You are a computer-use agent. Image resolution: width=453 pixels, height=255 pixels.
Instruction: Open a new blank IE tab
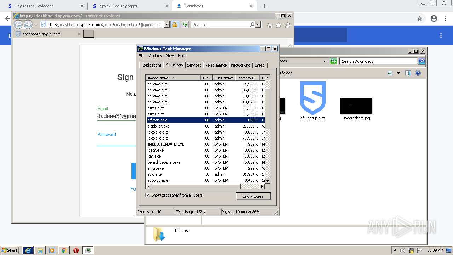pos(88,34)
